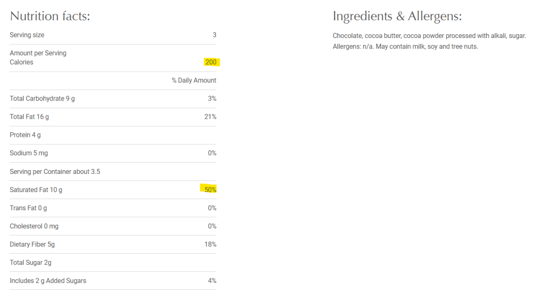Click the highlighted 200 calories value
Viewport: 548px width, 290px height.
point(211,62)
